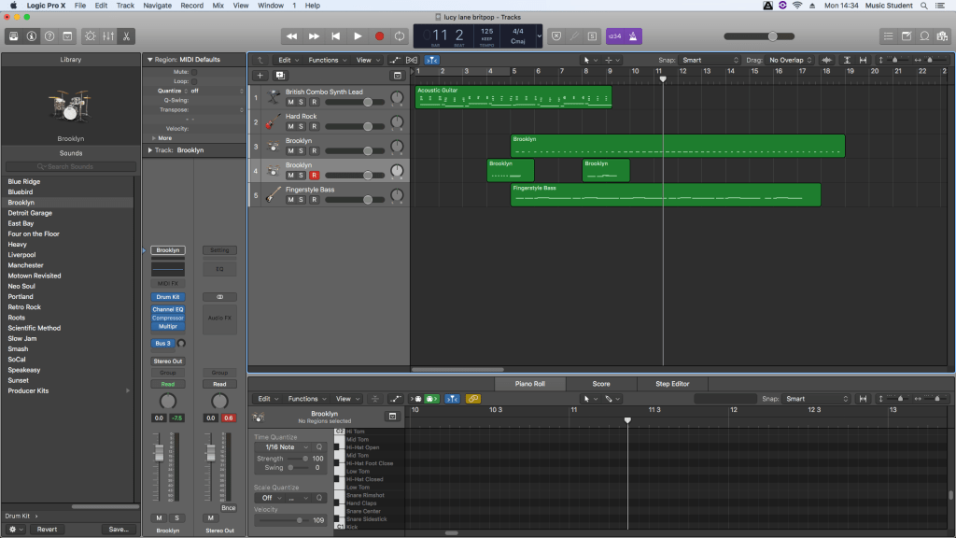
Task: Add a new track with plus button
Action: tap(260, 75)
